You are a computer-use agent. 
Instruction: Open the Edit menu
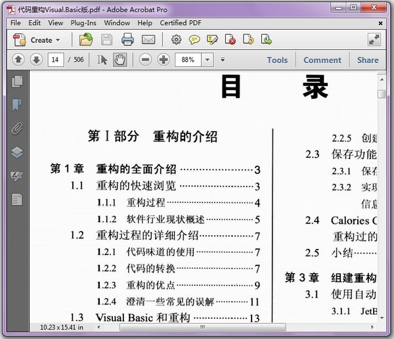(34, 23)
